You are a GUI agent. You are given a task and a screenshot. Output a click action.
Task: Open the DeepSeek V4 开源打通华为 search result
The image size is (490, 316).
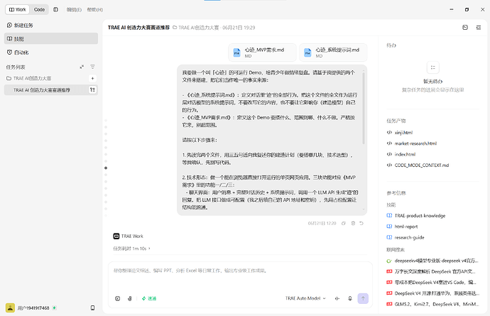coord(437,293)
